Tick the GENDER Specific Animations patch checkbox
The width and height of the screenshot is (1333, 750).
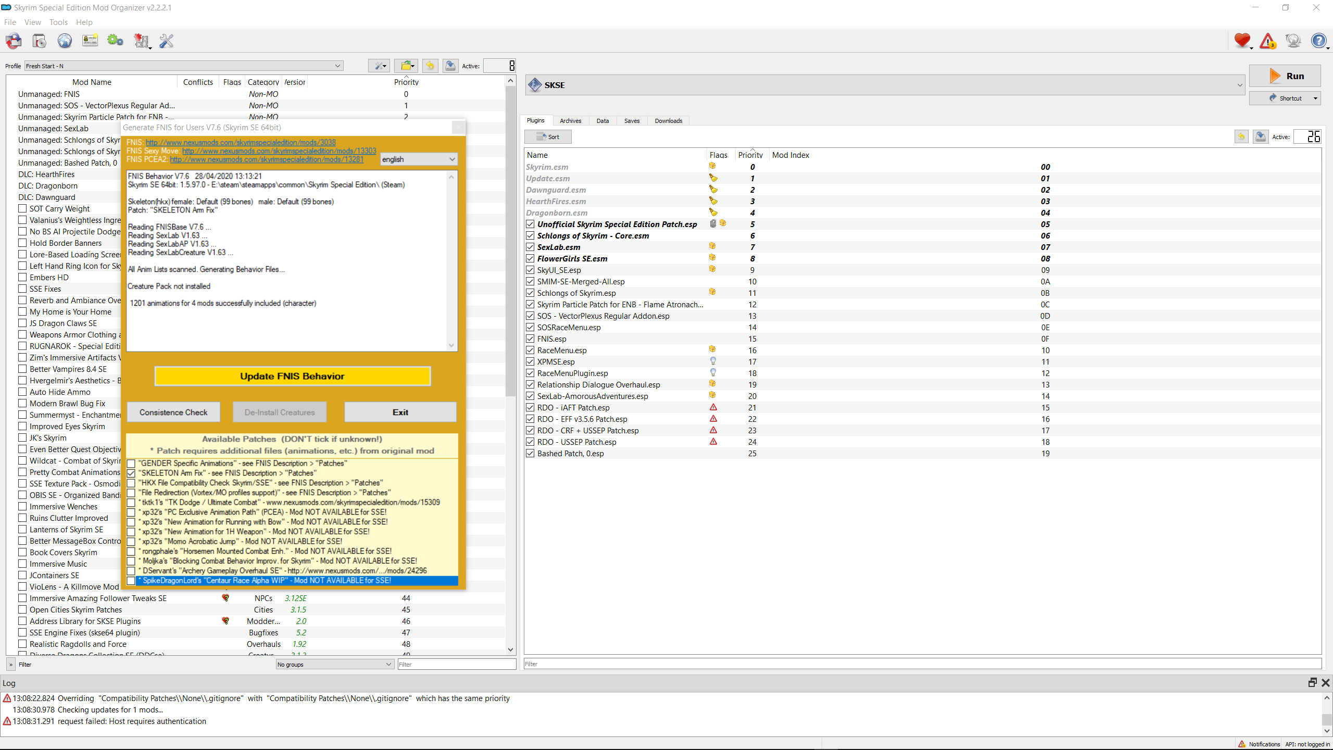131,464
